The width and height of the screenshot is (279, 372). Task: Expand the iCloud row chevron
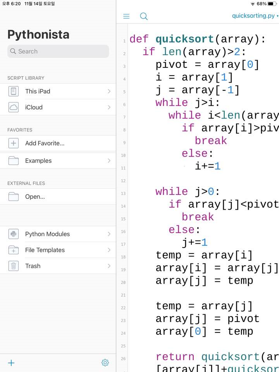pyautogui.click(x=109, y=107)
